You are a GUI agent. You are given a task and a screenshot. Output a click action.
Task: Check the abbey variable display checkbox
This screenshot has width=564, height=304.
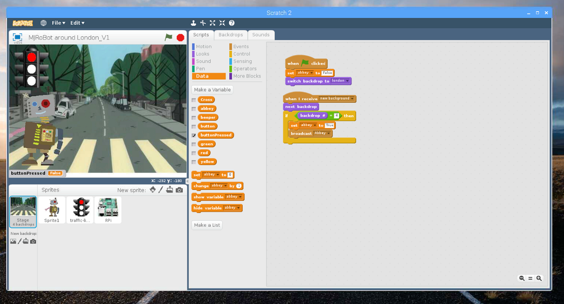[194, 108]
